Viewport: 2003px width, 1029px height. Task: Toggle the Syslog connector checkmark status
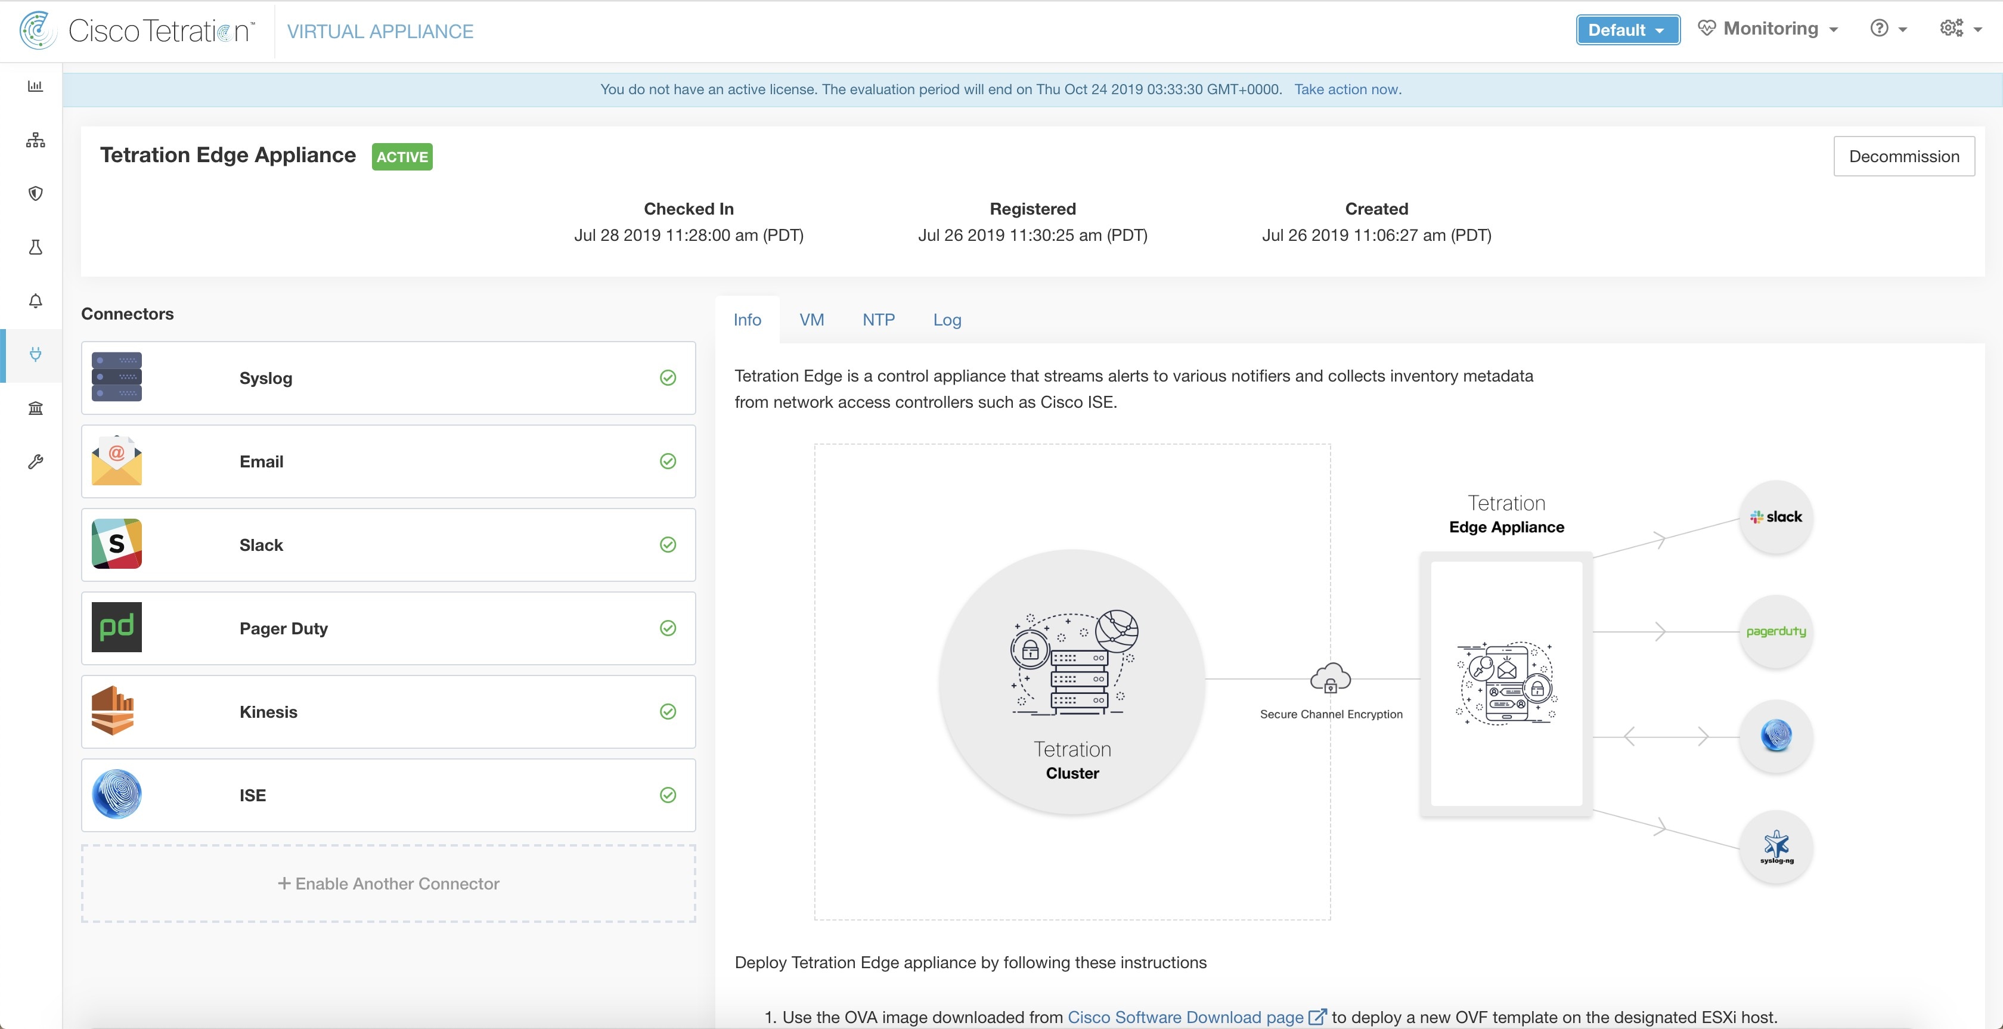tap(668, 378)
